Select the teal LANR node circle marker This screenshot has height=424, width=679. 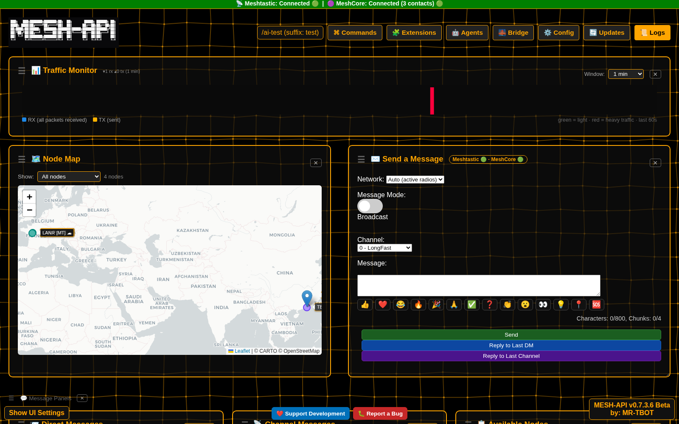tap(32, 233)
